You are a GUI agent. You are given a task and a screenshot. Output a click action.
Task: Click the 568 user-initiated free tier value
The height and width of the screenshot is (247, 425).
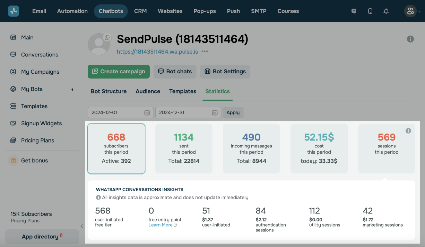tap(103, 211)
